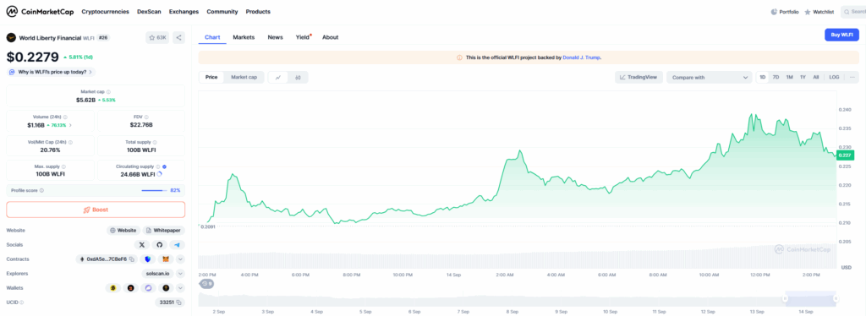
Task: Expand the Explorers list chevron
Action: click(x=181, y=273)
